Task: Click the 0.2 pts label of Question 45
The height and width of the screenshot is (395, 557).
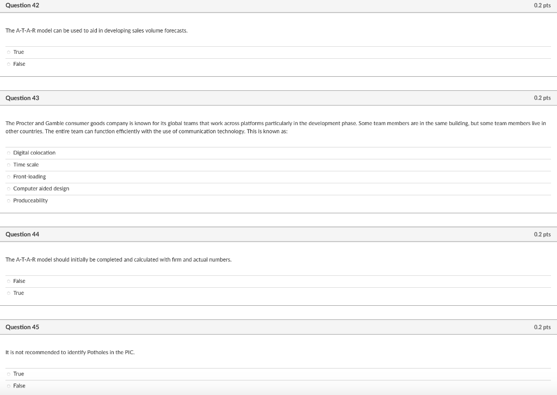Action: 542,327
